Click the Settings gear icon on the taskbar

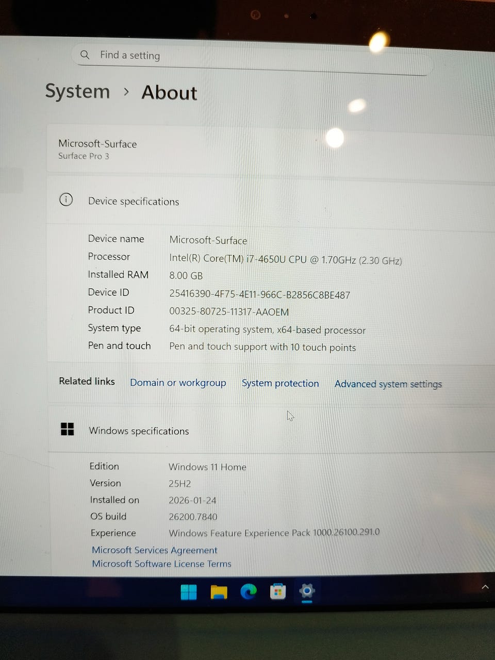click(x=307, y=591)
